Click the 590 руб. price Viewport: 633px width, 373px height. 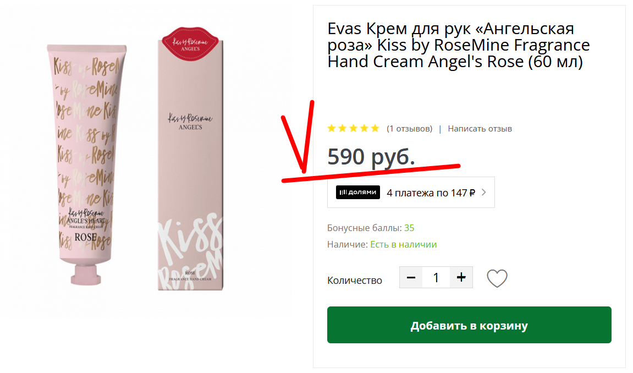[x=371, y=157]
